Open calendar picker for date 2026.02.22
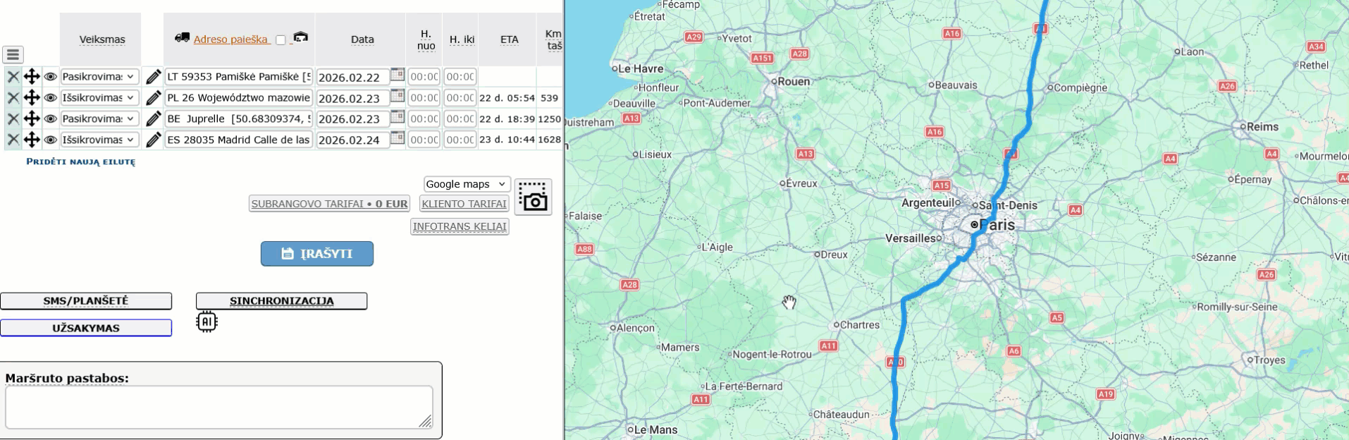The image size is (1349, 440). [x=398, y=75]
